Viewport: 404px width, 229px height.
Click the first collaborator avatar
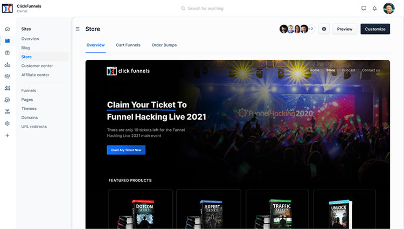(x=284, y=29)
